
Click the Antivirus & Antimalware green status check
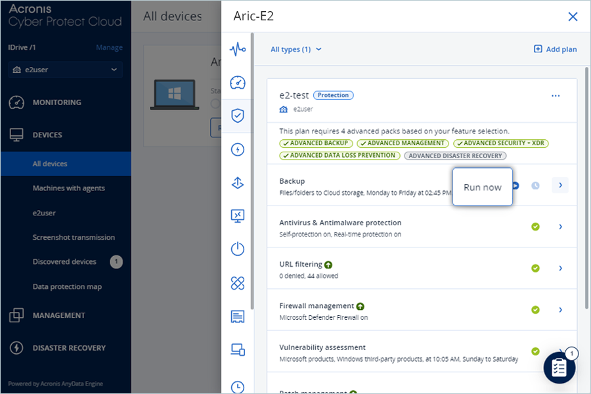(x=535, y=227)
